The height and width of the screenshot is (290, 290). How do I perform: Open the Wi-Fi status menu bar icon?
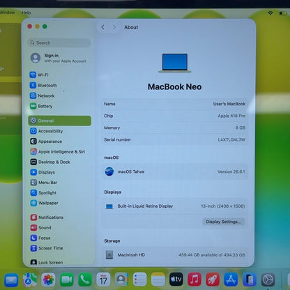pyautogui.click(x=270, y=13)
